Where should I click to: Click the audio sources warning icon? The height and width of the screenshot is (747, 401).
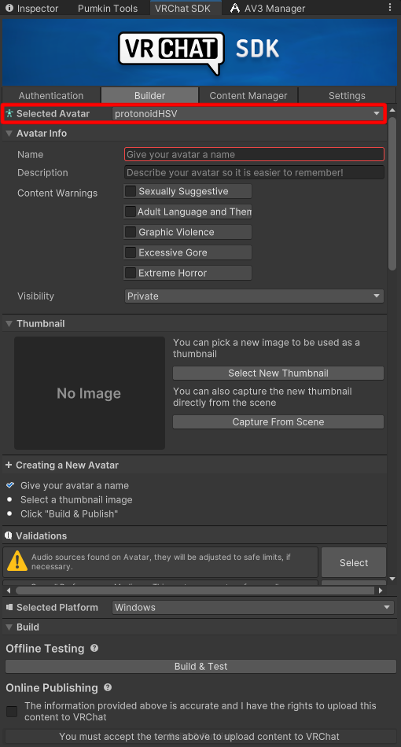17,561
